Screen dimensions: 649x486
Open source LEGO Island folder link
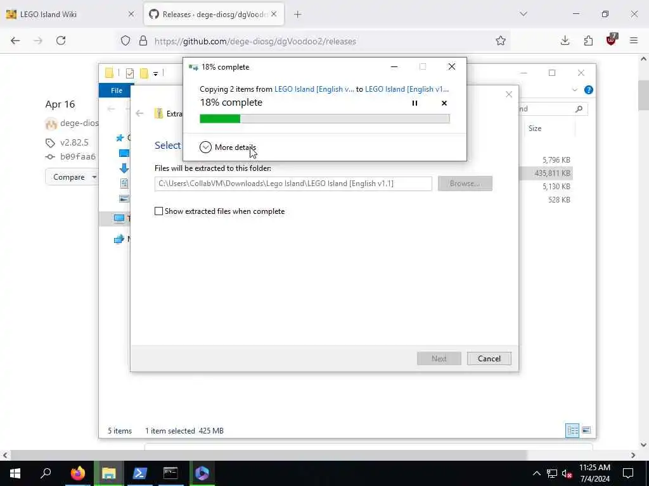click(314, 89)
